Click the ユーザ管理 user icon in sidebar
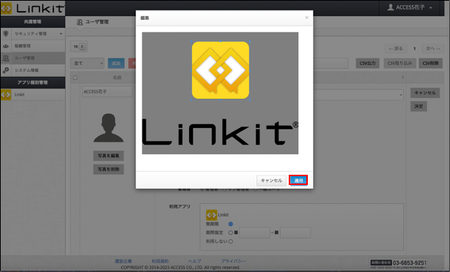The image size is (450, 272). [5, 58]
